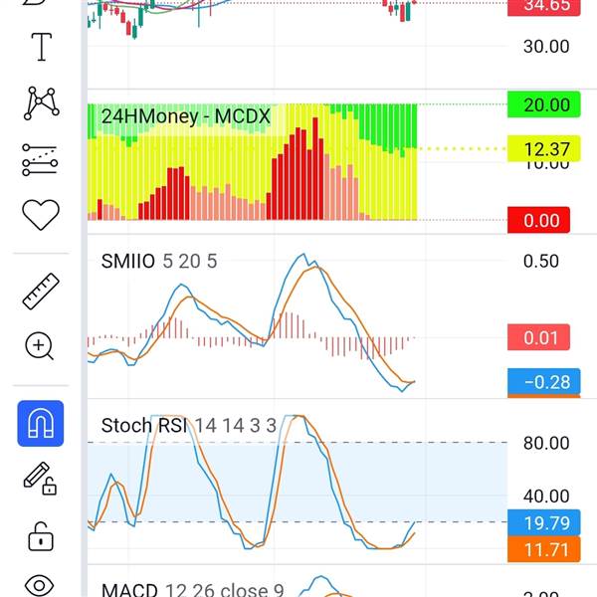The height and width of the screenshot is (597, 597).
Task: Select the Stoch RSI 14 14 3 3 title
Action: 189,425
